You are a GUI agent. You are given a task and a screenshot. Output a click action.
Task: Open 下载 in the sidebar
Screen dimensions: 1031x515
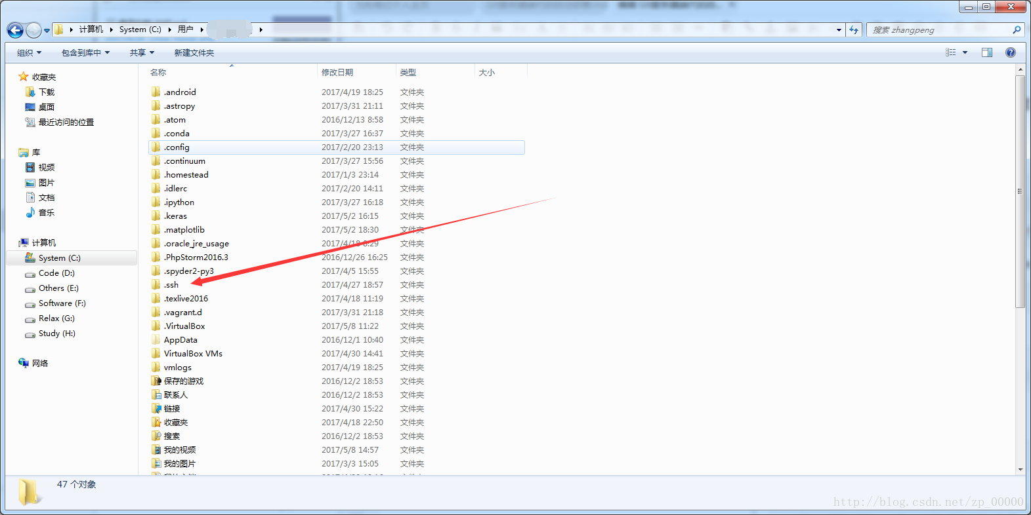[x=47, y=92]
